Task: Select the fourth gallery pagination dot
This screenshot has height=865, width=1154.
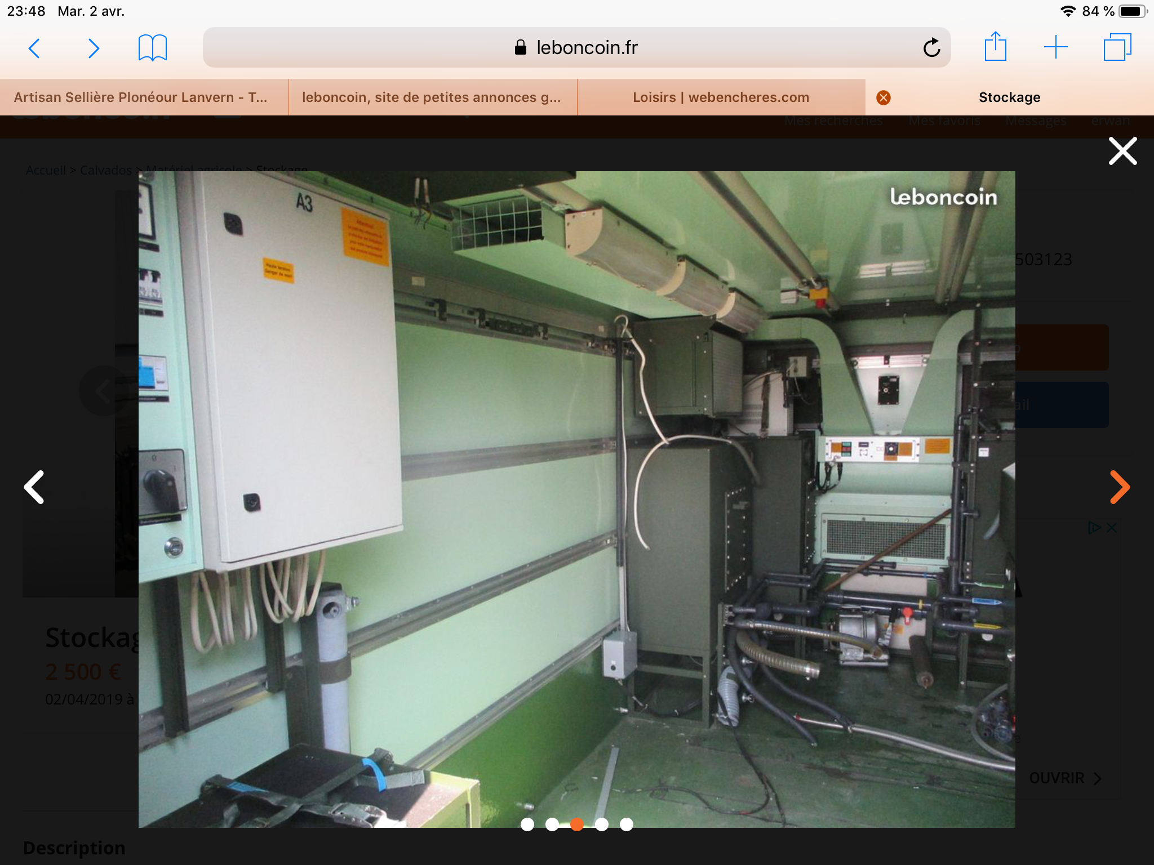Action: (x=602, y=824)
